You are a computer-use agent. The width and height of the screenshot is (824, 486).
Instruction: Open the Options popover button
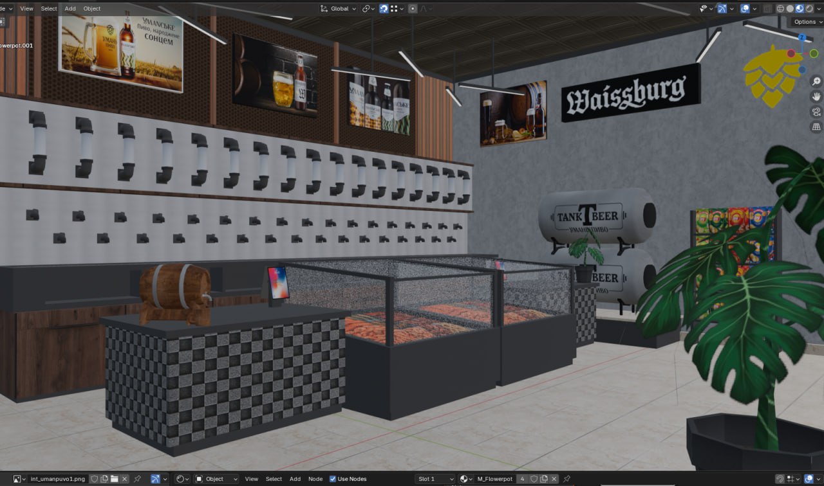tap(805, 22)
